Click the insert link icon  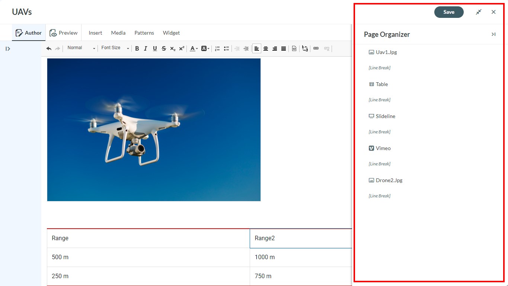coord(316,48)
